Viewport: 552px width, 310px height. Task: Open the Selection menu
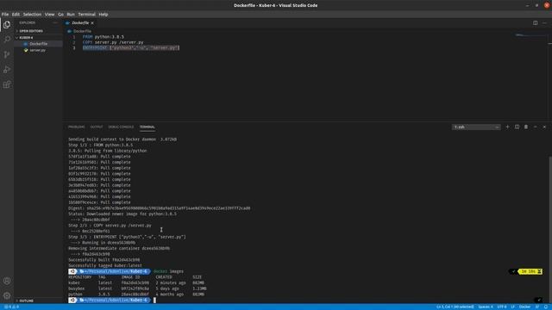pos(32,15)
